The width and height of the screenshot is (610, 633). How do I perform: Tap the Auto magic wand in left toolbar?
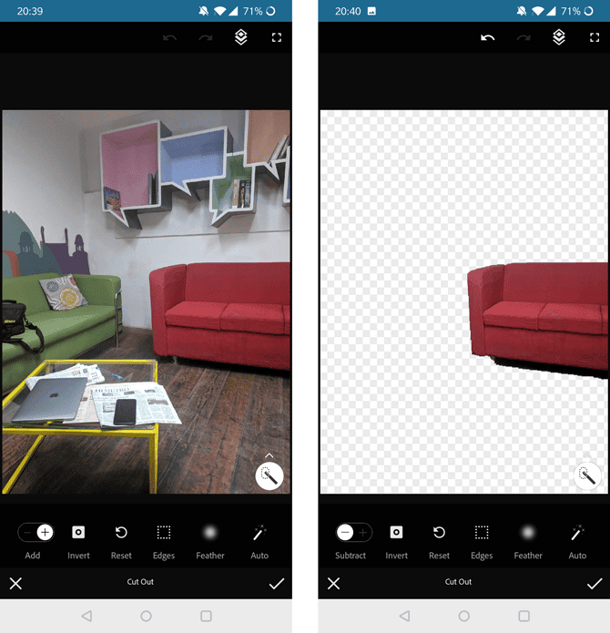click(x=259, y=533)
